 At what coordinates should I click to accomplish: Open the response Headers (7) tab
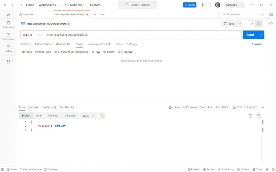[49, 107]
